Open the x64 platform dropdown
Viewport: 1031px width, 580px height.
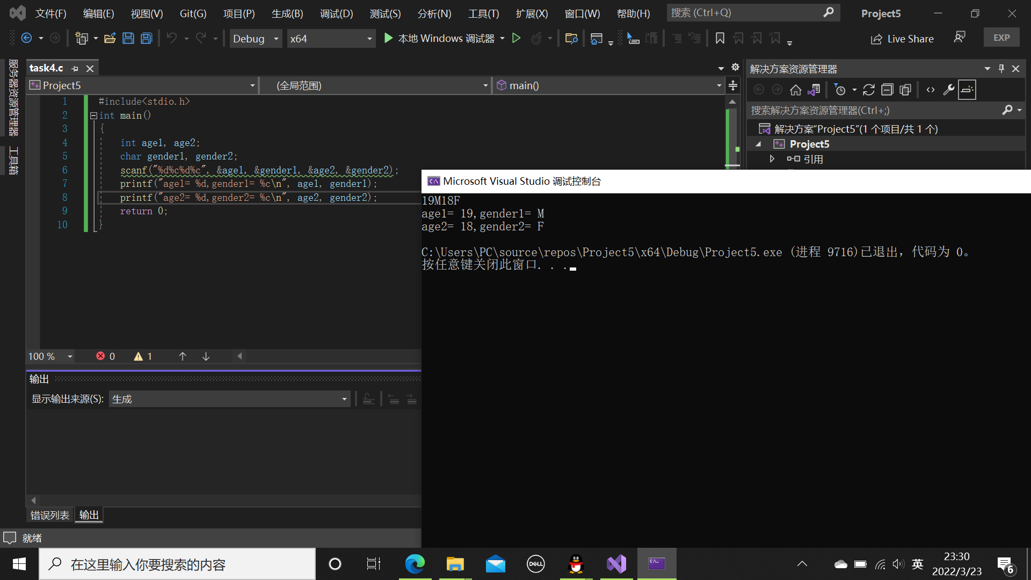pyautogui.click(x=369, y=39)
